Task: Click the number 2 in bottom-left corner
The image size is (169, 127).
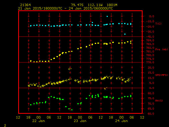Action: tap(5, 125)
